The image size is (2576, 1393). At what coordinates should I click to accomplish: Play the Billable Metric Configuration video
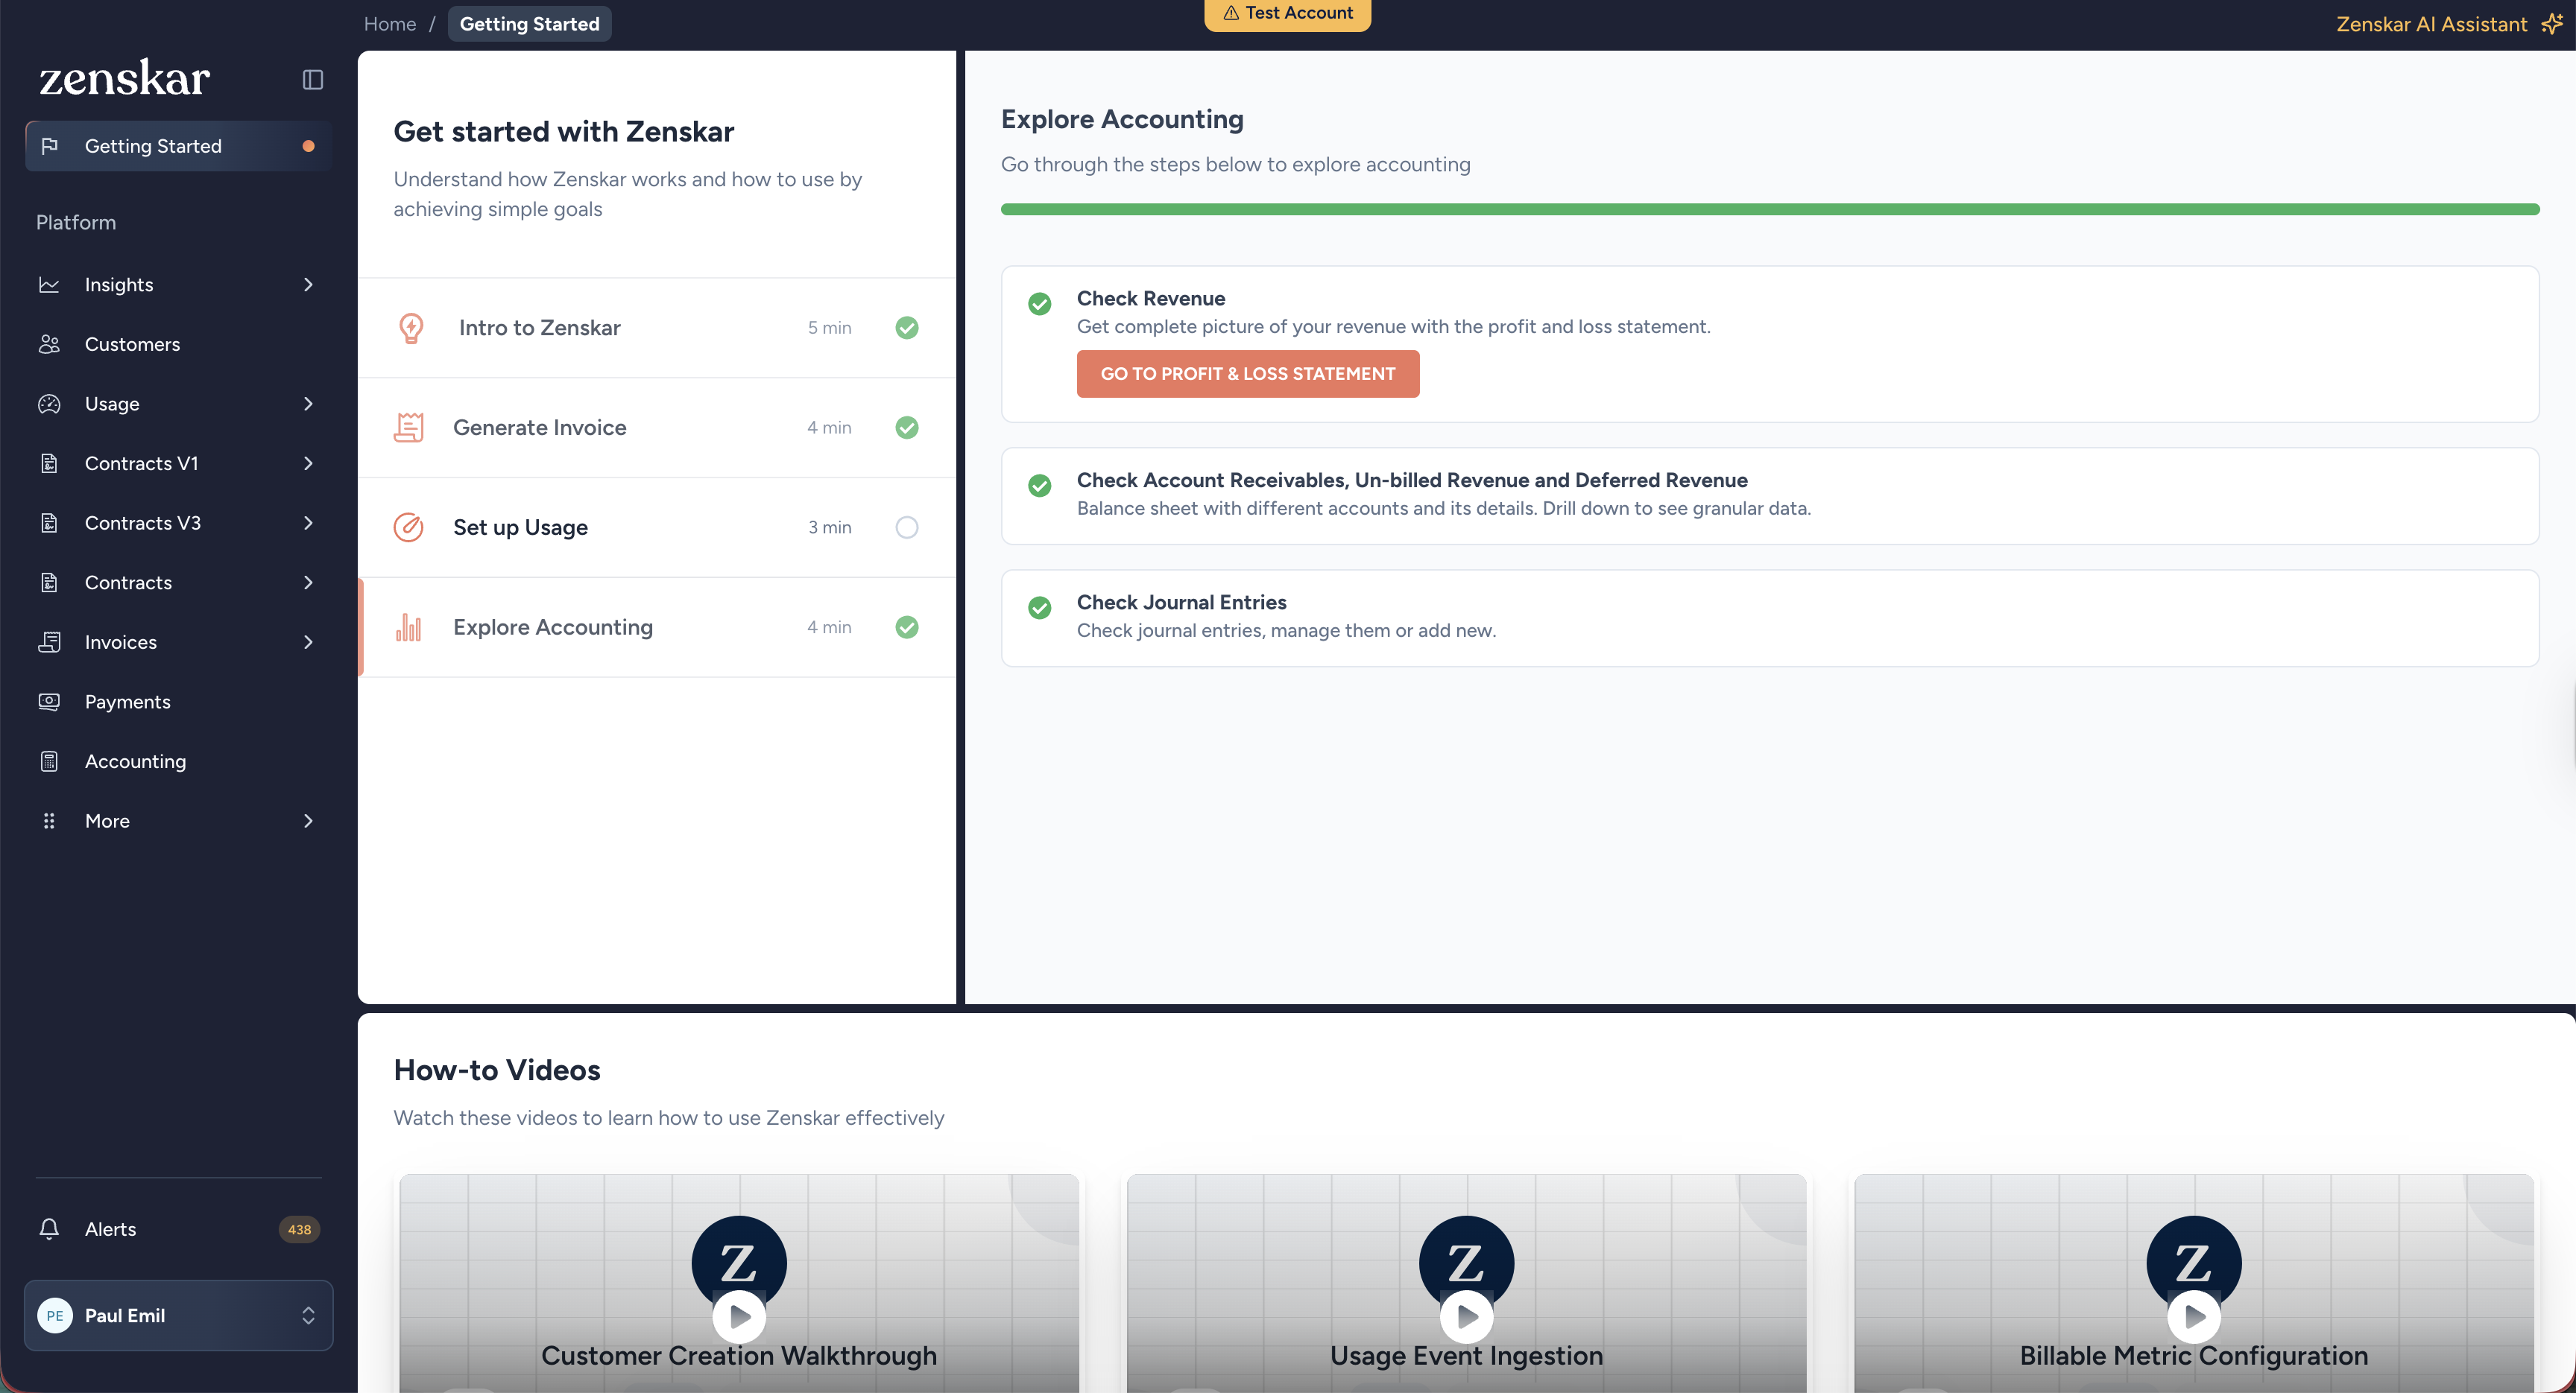2194,1317
